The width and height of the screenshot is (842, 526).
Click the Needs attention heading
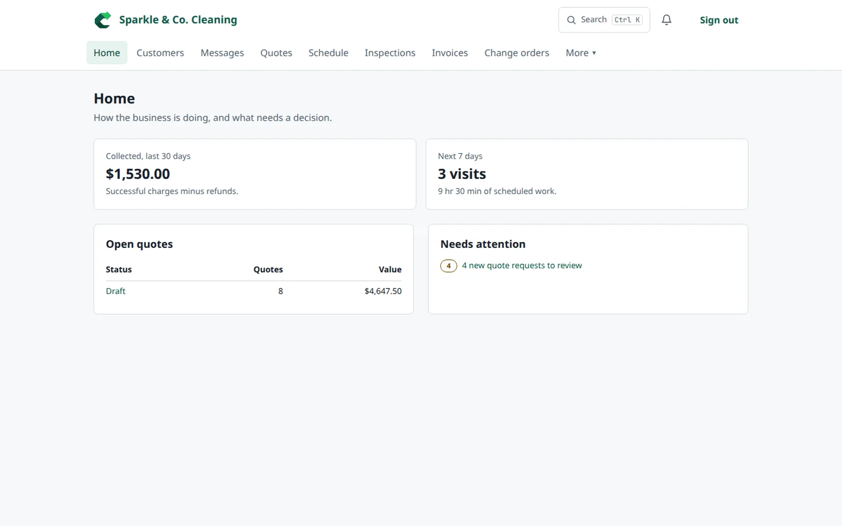point(483,244)
